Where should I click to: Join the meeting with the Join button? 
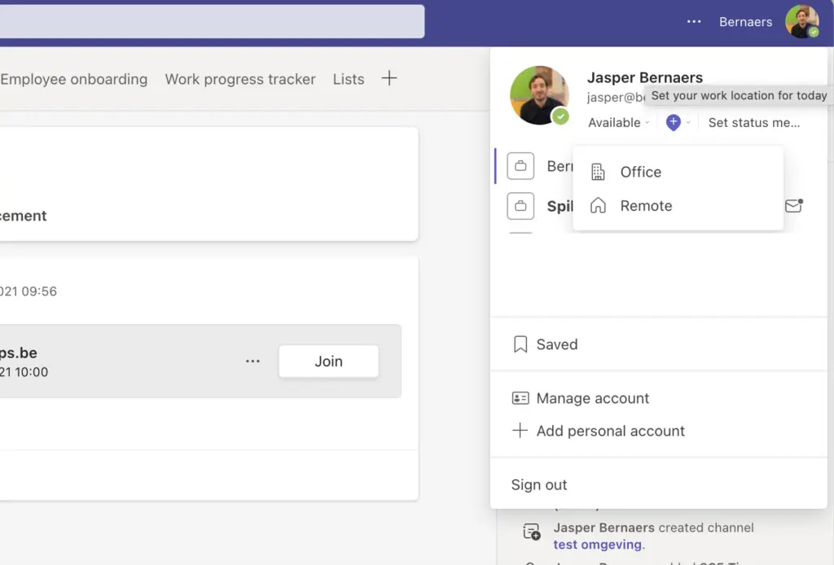click(328, 361)
